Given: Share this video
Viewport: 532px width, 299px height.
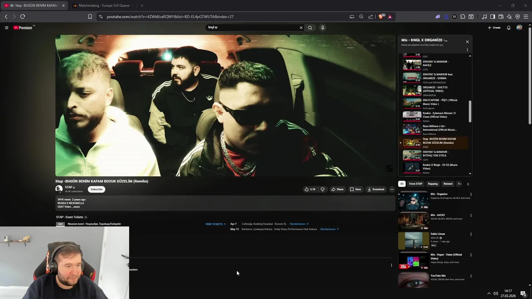Looking at the screenshot, I should point(337,189).
